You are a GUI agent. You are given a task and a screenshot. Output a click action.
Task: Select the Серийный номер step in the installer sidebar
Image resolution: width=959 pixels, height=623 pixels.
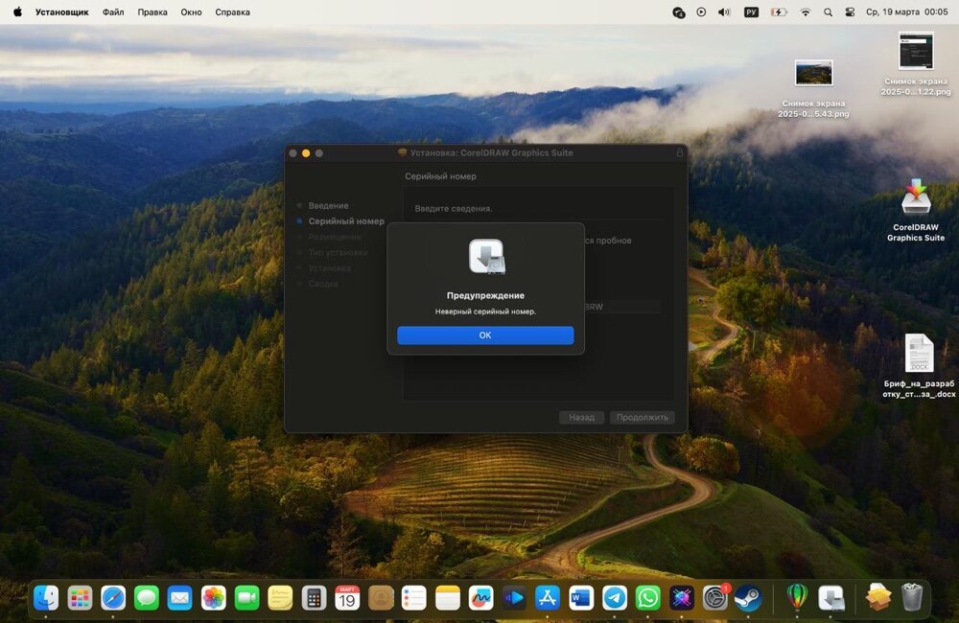346,221
